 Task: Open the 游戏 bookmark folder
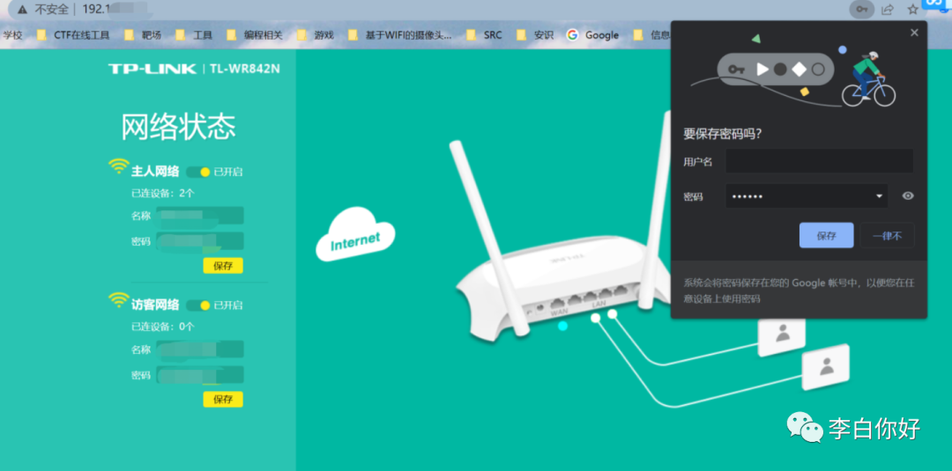point(315,35)
